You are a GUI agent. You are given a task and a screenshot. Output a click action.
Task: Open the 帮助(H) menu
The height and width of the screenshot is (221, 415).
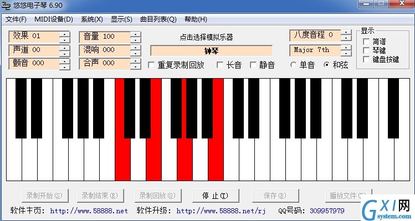point(196,19)
